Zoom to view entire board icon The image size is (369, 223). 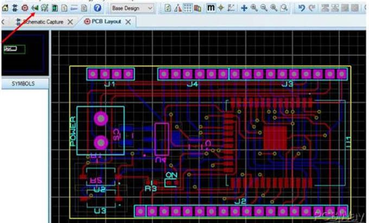point(273,8)
